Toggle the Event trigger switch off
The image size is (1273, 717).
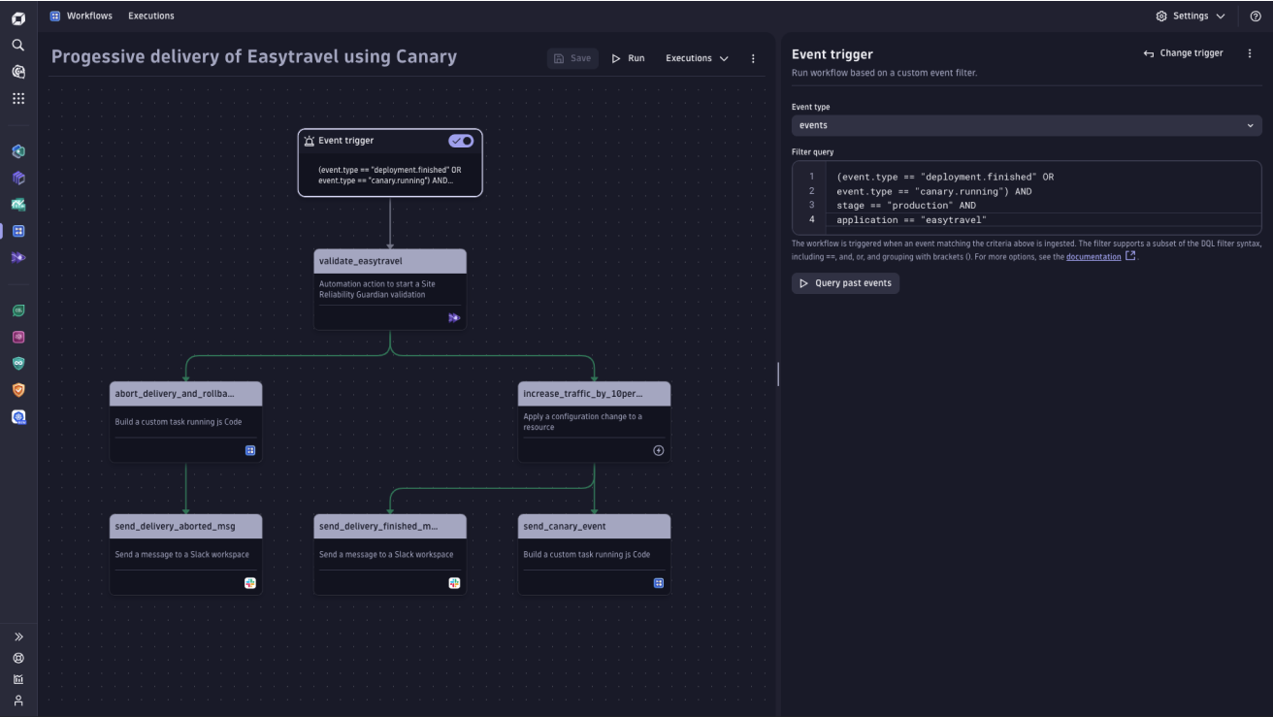(461, 141)
